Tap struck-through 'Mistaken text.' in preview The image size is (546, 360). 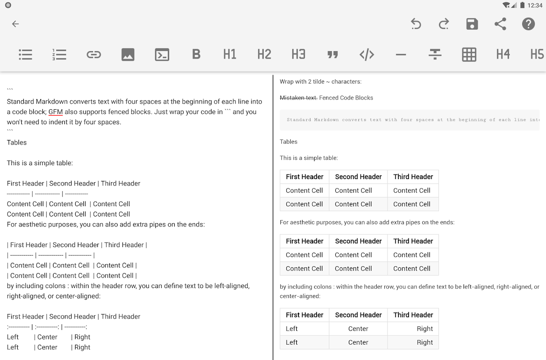click(298, 98)
